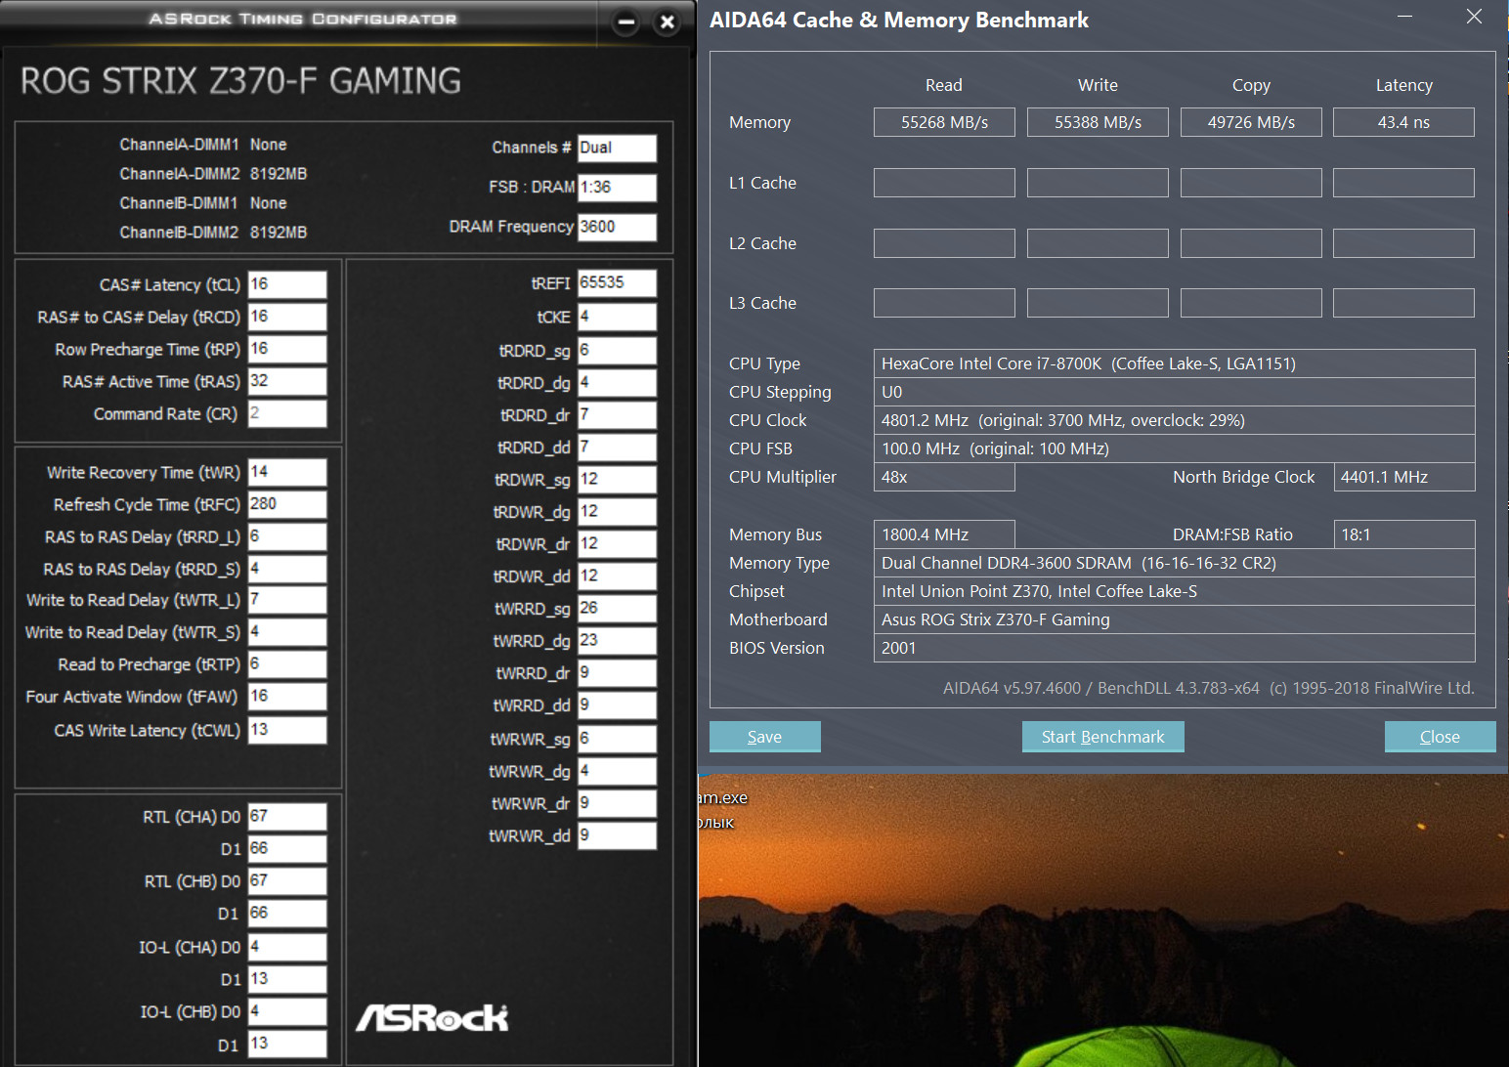Viewport: 1509px width, 1067px height.
Task: Select the Refresh Cycle Time (tRFC) field
Action: point(287,504)
